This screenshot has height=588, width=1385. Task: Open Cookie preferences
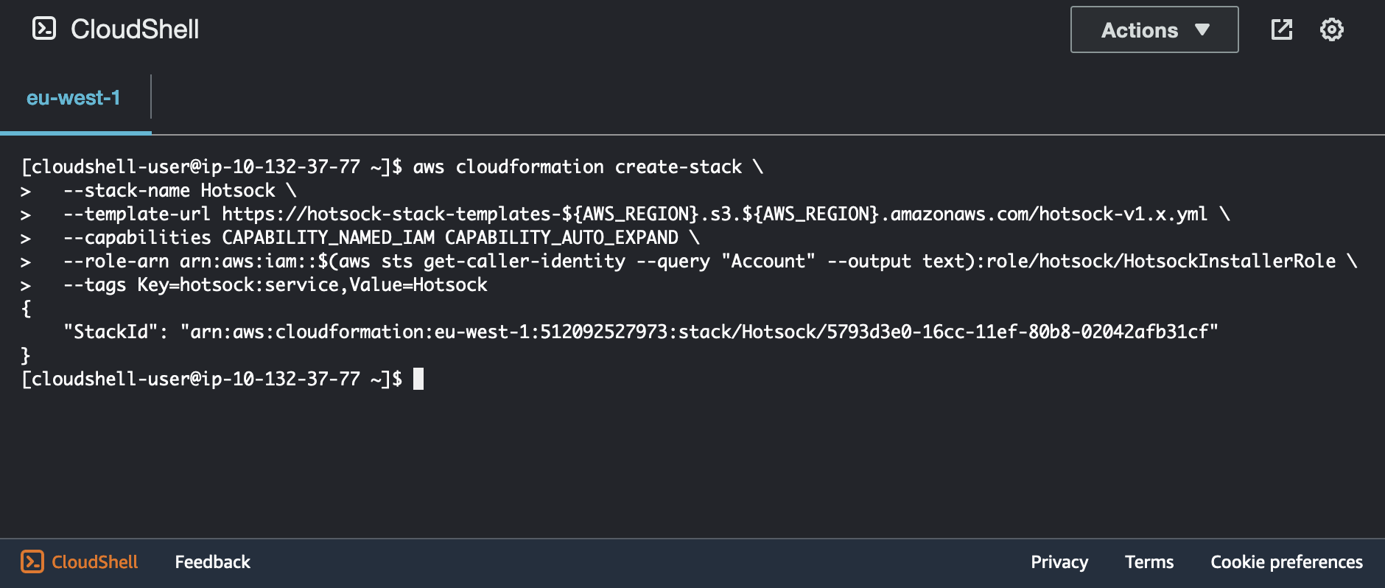1286,562
